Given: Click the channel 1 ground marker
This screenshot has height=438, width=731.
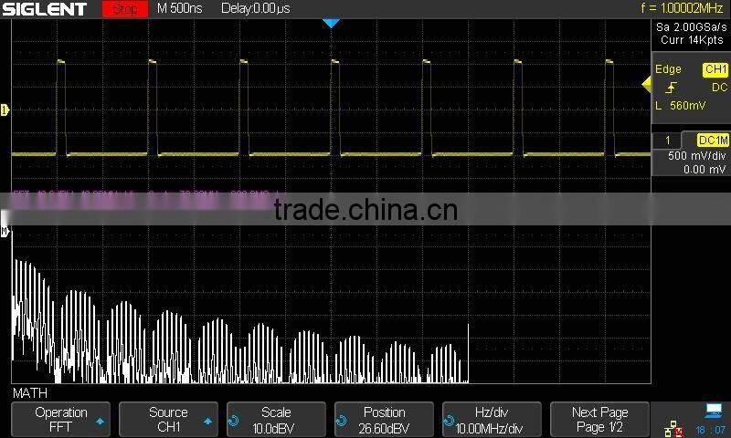Looking at the screenshot, I should pyautogui.click(x=5, y=110).
